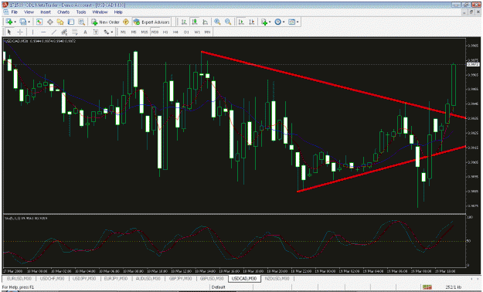This screenshot has height=292, width=483.
Task: Toggle the Data Window crosshair-target icon
Action: coord(49,22)
